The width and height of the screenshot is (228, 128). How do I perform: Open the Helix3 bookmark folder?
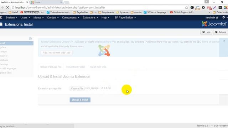coord(14,12)
